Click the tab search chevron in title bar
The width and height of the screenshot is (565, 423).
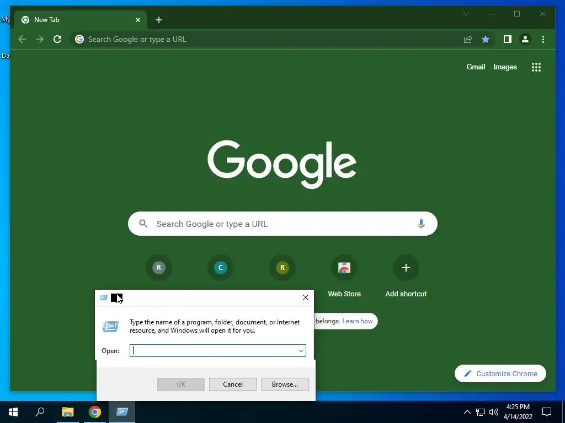click(466, 14)
